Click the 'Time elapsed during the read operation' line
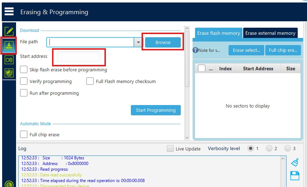The width and height of the screenshot is (307, 187). (83, 181)
